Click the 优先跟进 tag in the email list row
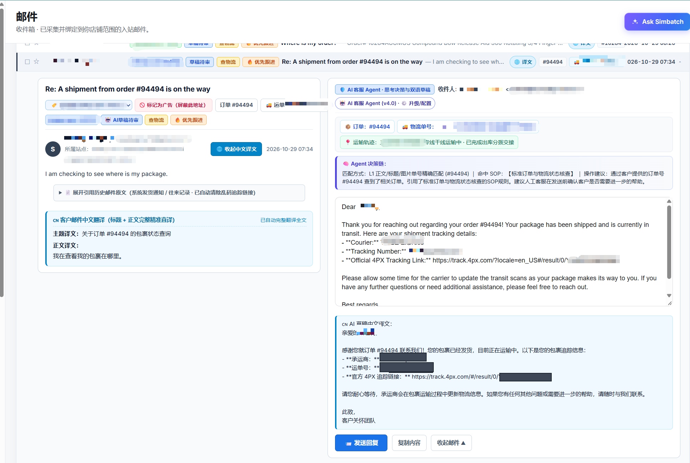Screen dimensions: 690x463 point(261,62)
